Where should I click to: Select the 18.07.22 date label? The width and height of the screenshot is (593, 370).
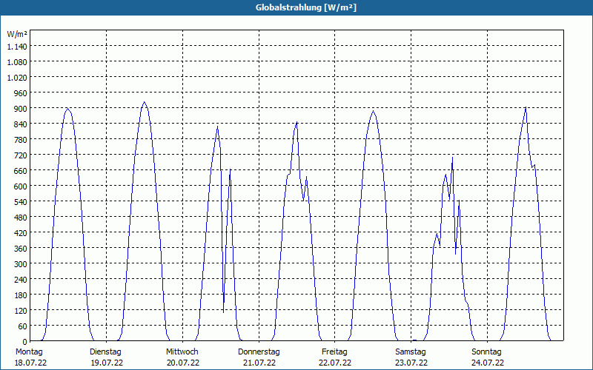[x=30, y=363]
